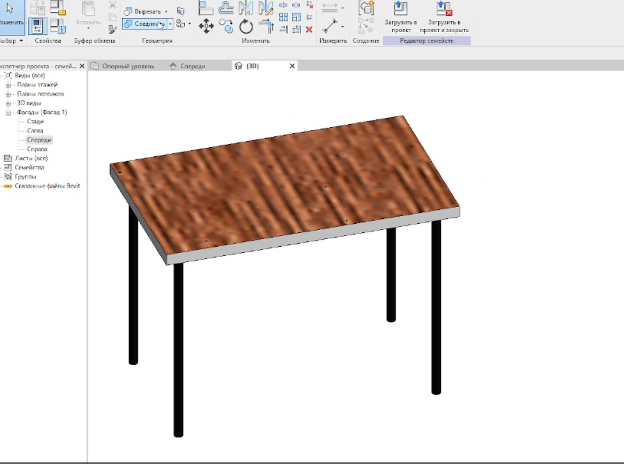Select Группы in the project browser
The height and width of the screenshot is (464, 624).
coord(26,176)
